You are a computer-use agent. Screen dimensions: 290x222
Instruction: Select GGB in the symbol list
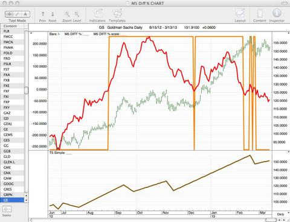pos(12,151)
